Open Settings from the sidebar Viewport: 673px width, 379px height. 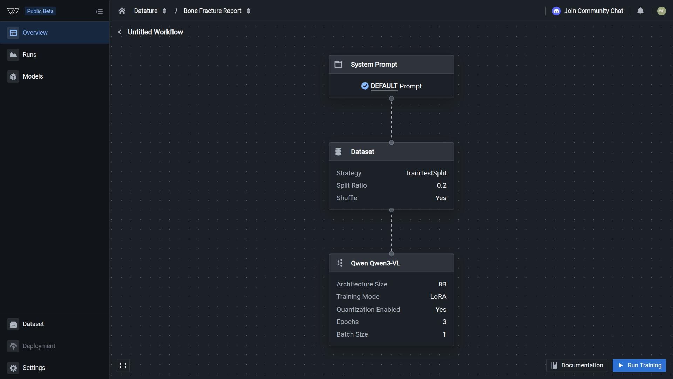click(34, 368)
